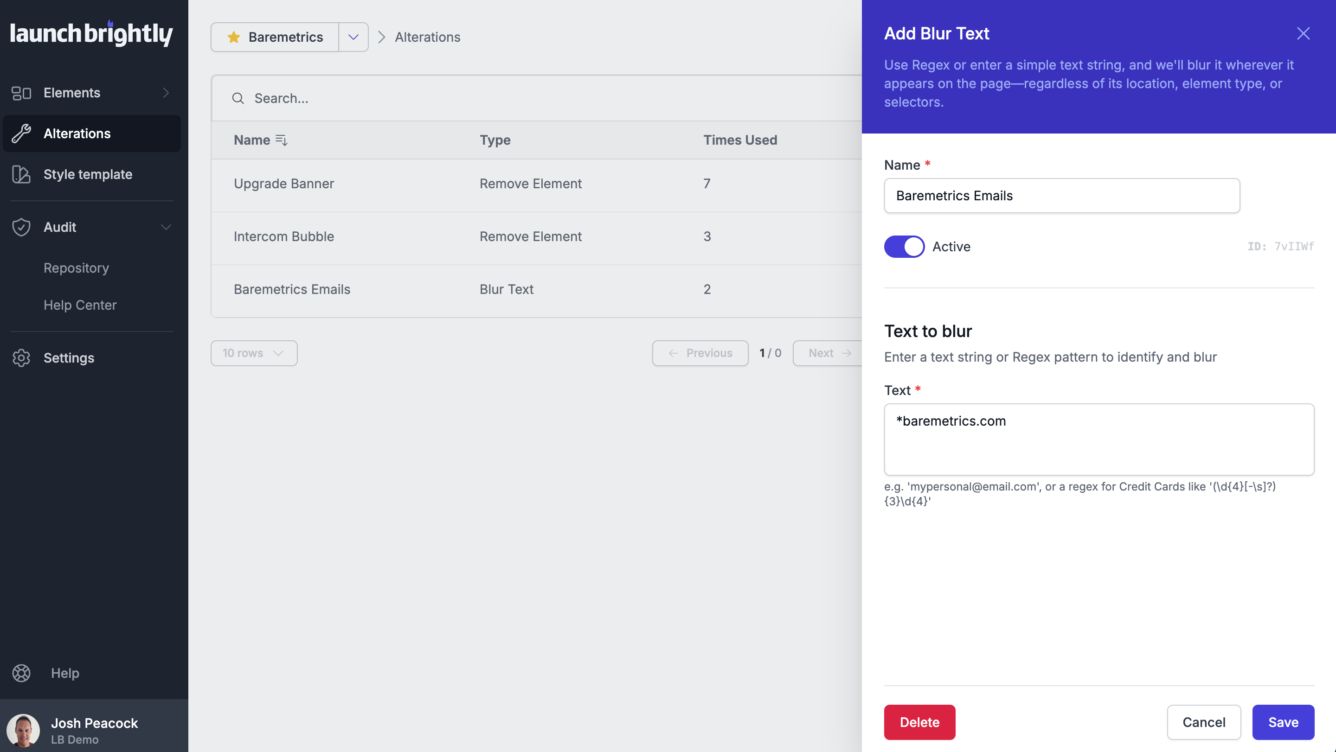
Task: Click the ID: 7vIIWf label
Action: click(x=1280, y=247)
